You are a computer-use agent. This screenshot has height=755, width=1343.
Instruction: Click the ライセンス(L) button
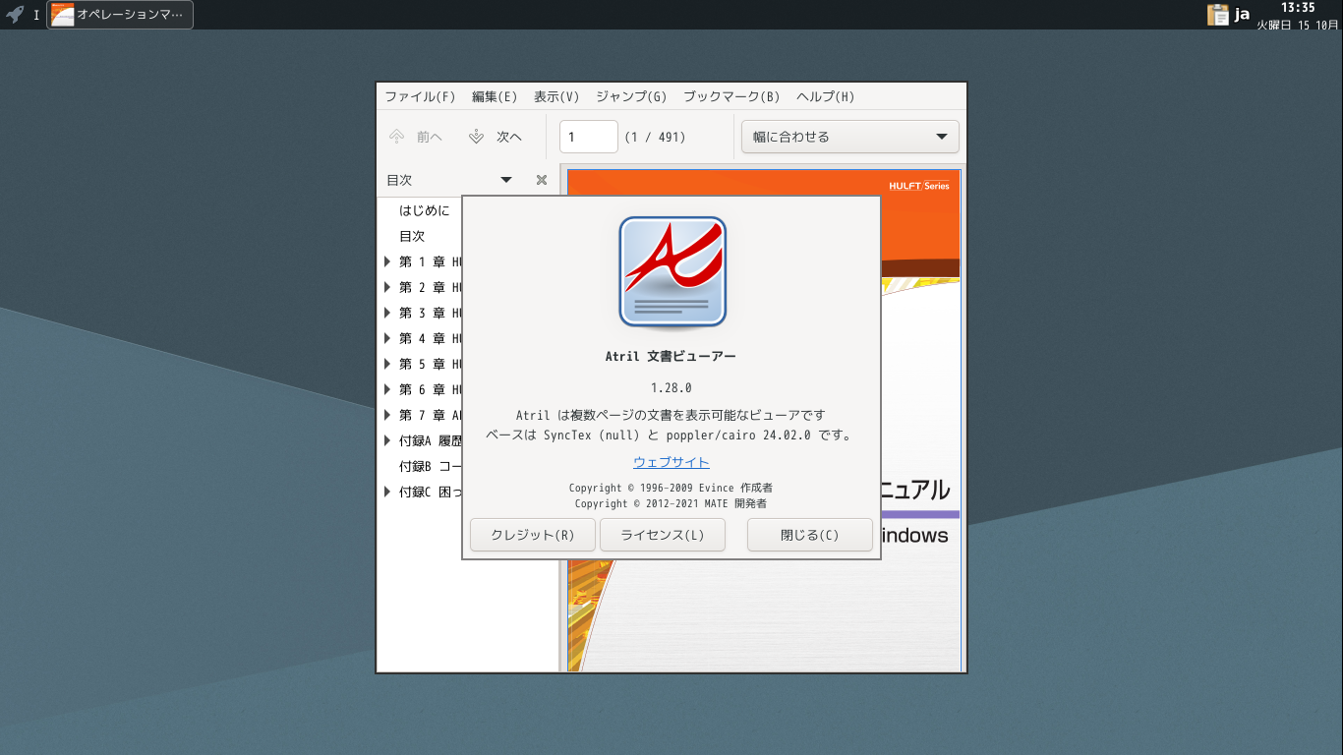click(663, 535)
